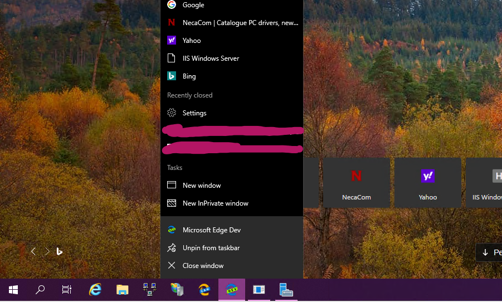Open the IIS Windows quick link tile
Screen dimensions: 502x302
484,183
